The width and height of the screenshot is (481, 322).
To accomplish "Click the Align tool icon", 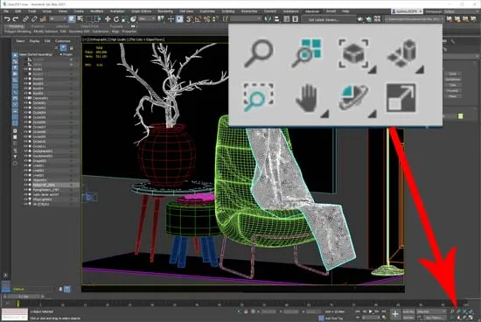I will pyautogui.click(x=276, y=19).
